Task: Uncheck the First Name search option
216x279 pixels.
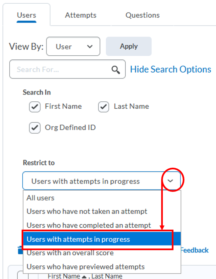Action: click(x=35, y=106)
